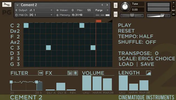This screenshot has height=100, width=176.
Task: Click the D#2 row label
Action: (x=15, y=31)
